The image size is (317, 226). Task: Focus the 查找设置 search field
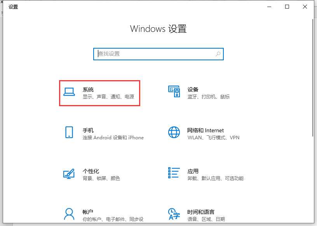[x=158, y=54]
